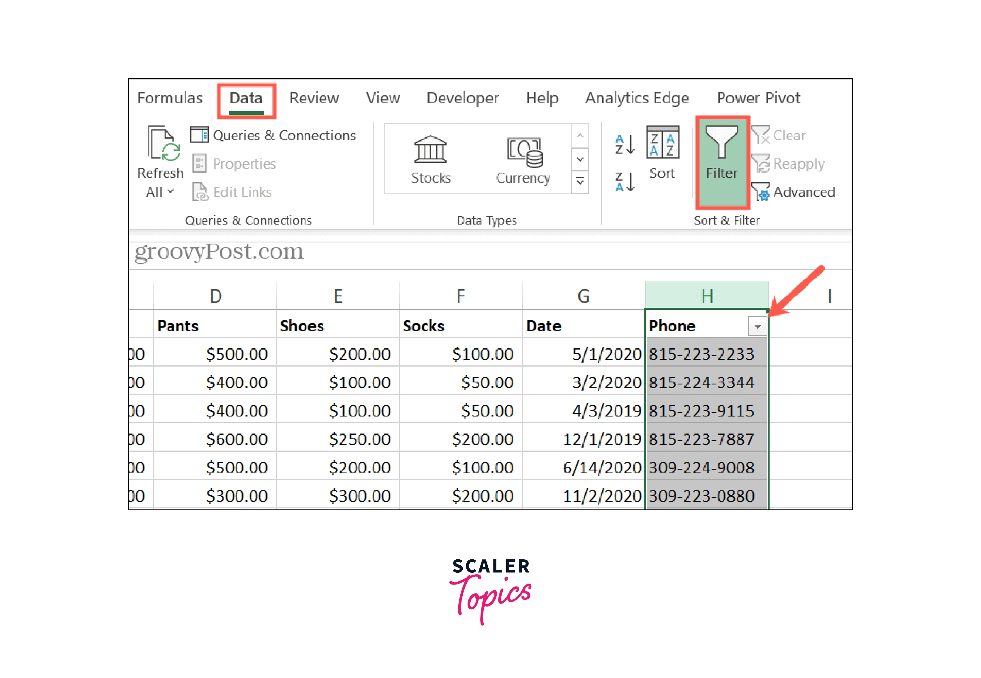The height and width of the screenshot is (678, 981).
Task: Select the Stocks data type
Action: tap(430, 160)
